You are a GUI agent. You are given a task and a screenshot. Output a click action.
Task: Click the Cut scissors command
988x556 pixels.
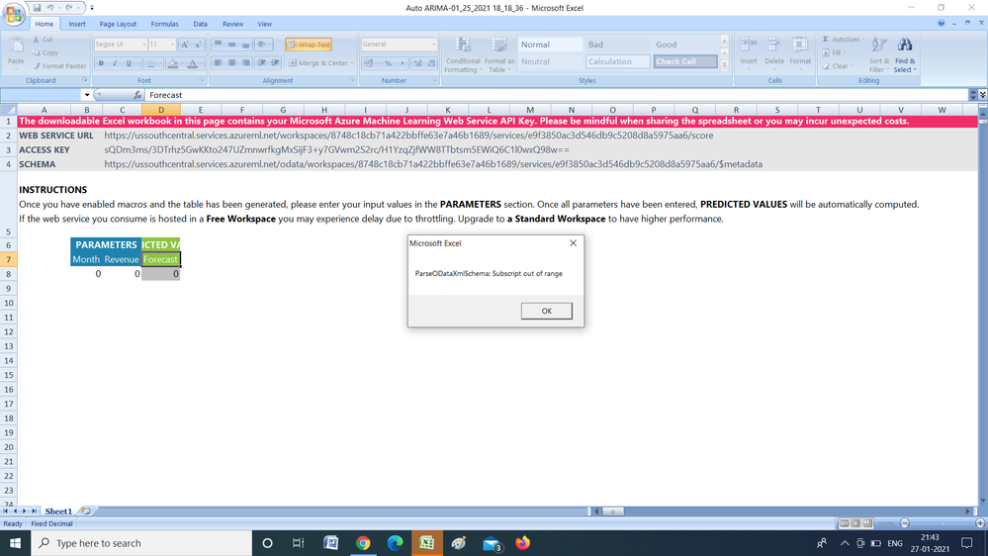point(43,40)
